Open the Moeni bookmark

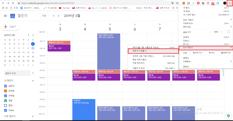tap(144, 8)
